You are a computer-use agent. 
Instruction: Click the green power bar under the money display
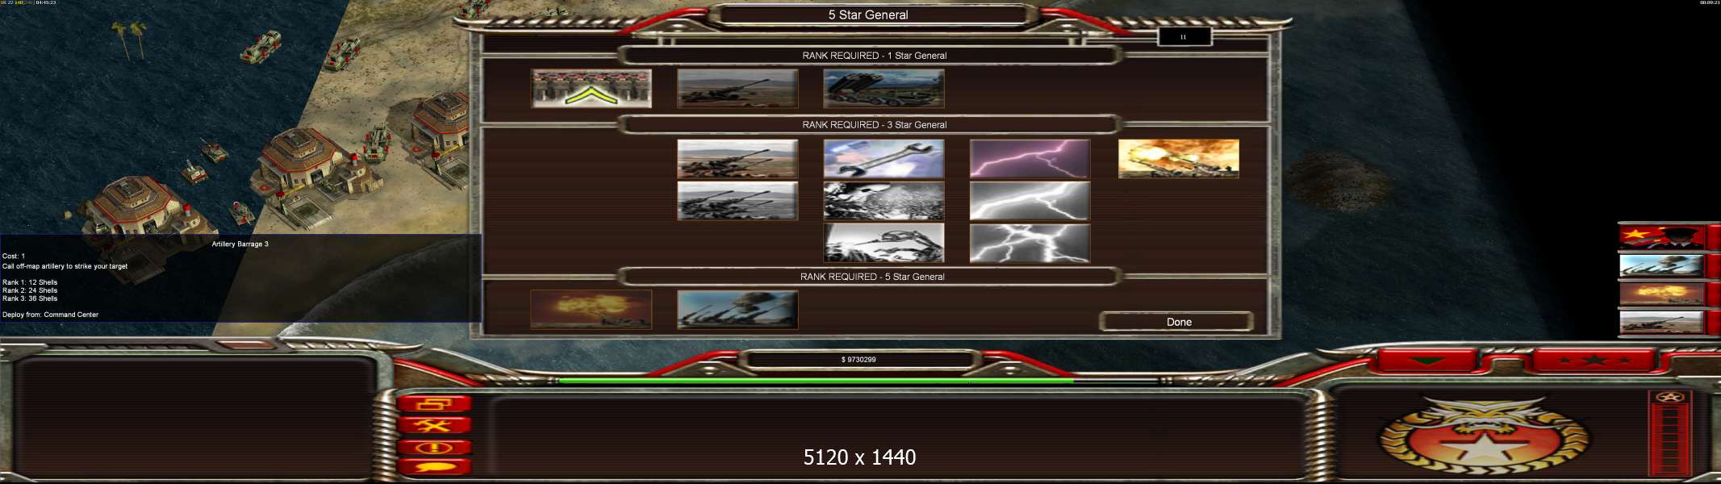pos(815,380)
